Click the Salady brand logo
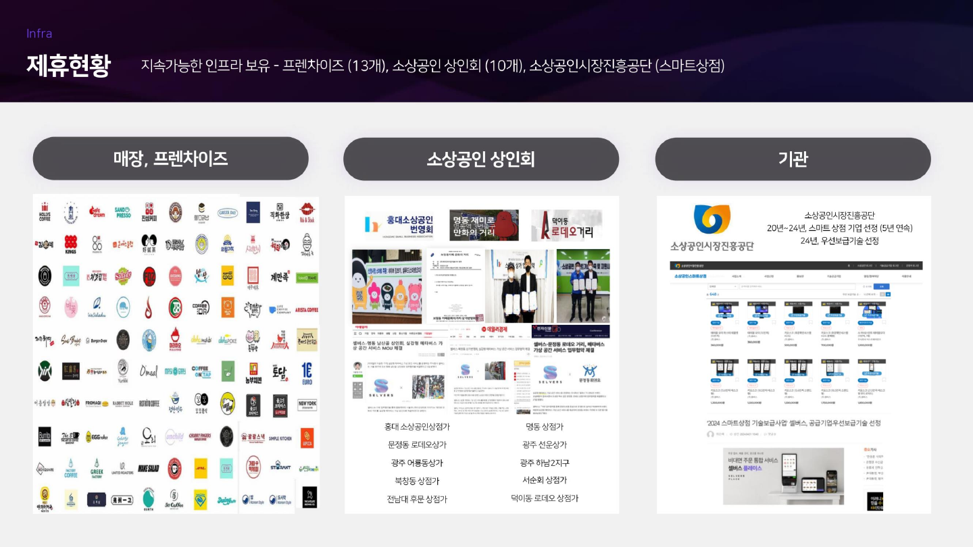973x547 pixels. point(122,276)
